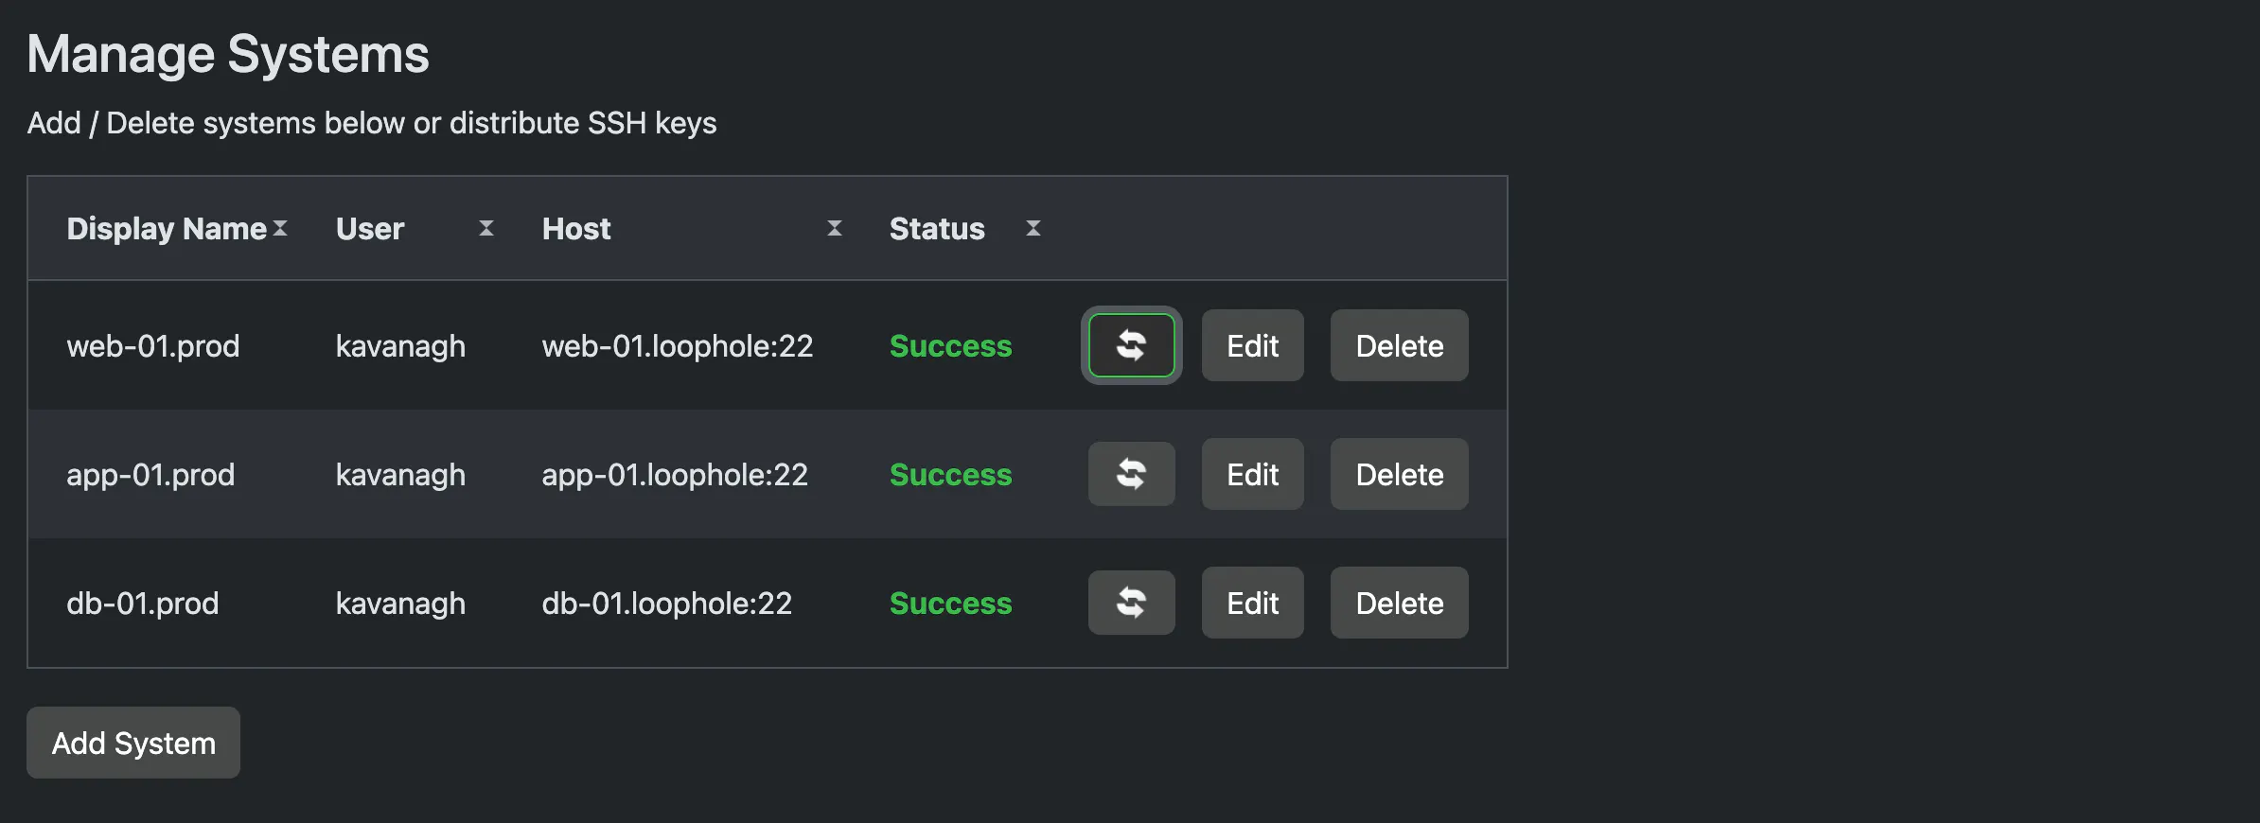
Task: Open the Add System dialog
Action: click(x=133, y=743)
